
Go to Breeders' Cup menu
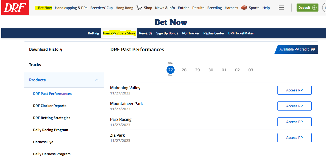coord(102,8)
